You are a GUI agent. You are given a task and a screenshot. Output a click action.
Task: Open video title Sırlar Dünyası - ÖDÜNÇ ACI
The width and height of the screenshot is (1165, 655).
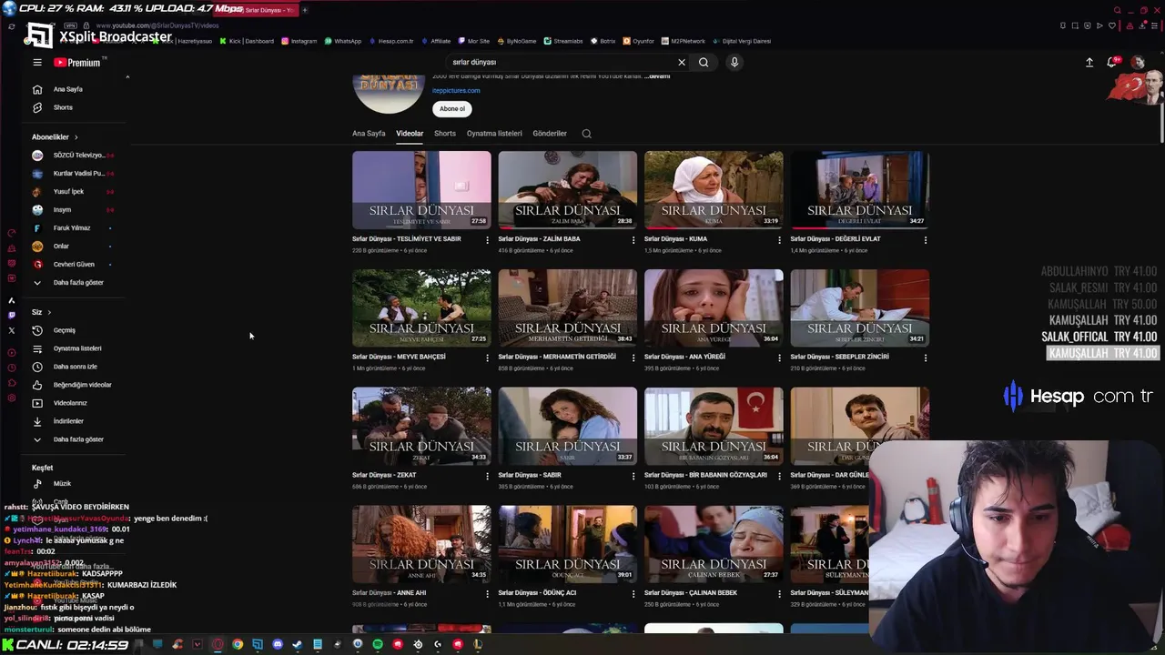click(537, 593)
